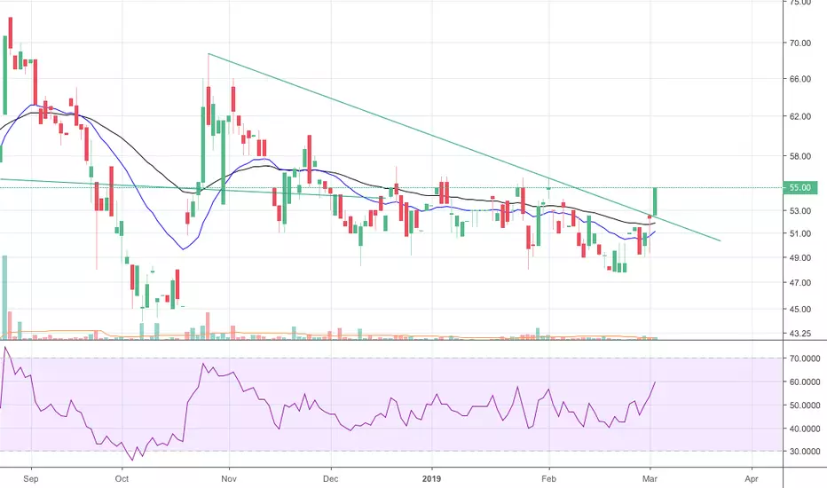Image resolution: width=827 pixels, height=488 pixels.
Task: Select the tall red candle at late-October peak
Action: (209, 106)
